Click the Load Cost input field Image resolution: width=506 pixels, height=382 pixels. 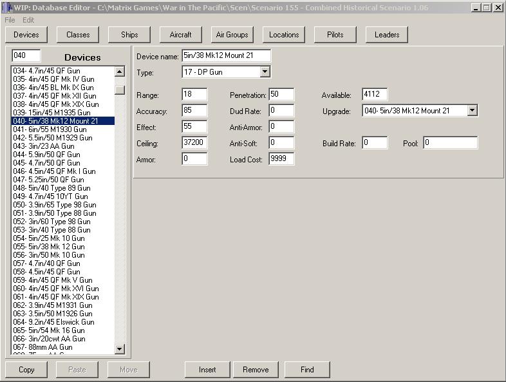click(281, 158)
